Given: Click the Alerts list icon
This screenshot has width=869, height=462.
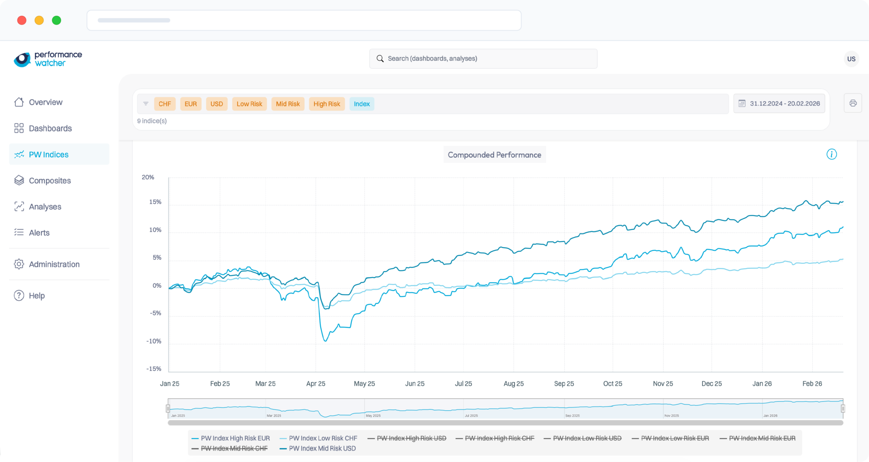Looking at the screenshot, I should 19,232.
